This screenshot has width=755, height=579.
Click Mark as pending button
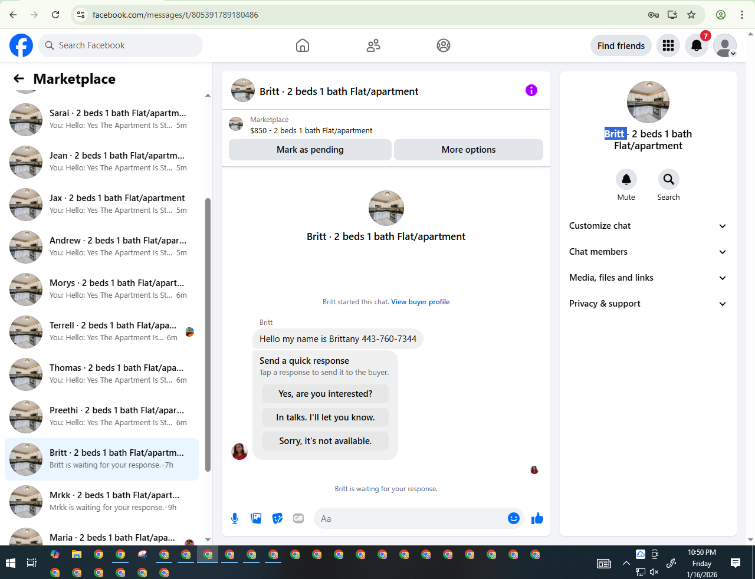click(x=310, y=150)
